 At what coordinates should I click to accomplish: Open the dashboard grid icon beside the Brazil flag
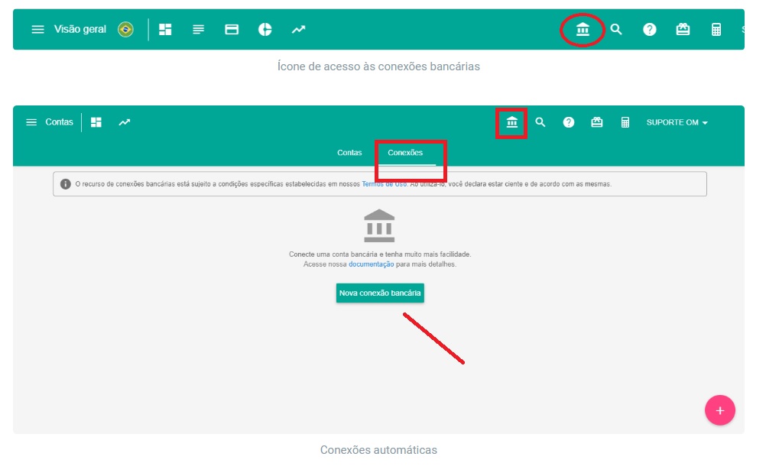click(x=165, y=30)
